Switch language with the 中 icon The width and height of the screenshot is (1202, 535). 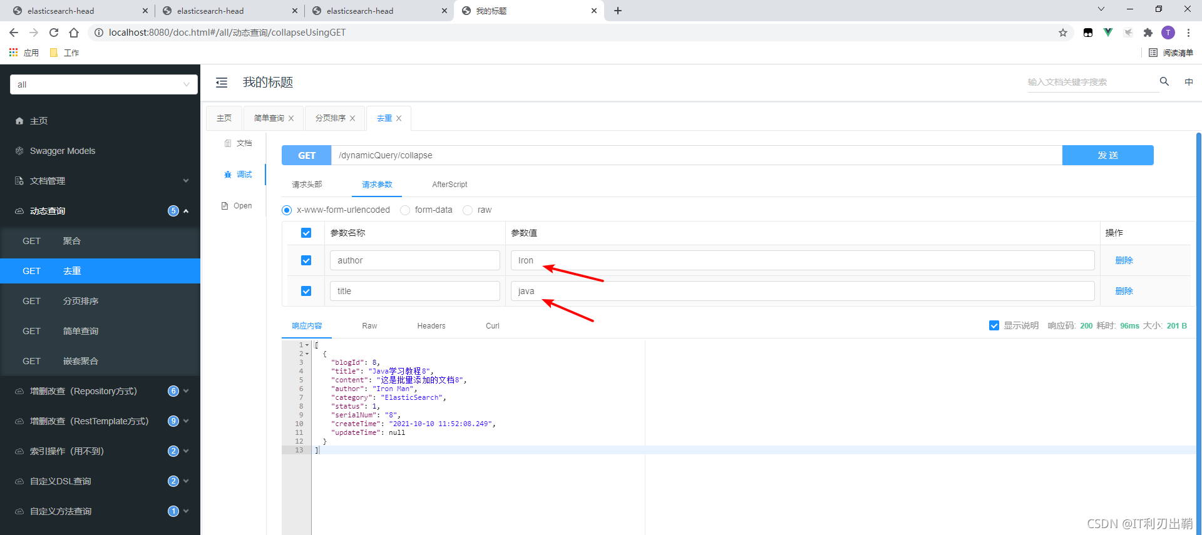[1189, 81]
